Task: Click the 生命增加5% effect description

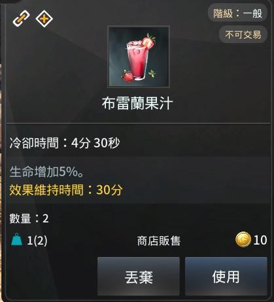Action: pyautogui.click(x=46, y=172)
